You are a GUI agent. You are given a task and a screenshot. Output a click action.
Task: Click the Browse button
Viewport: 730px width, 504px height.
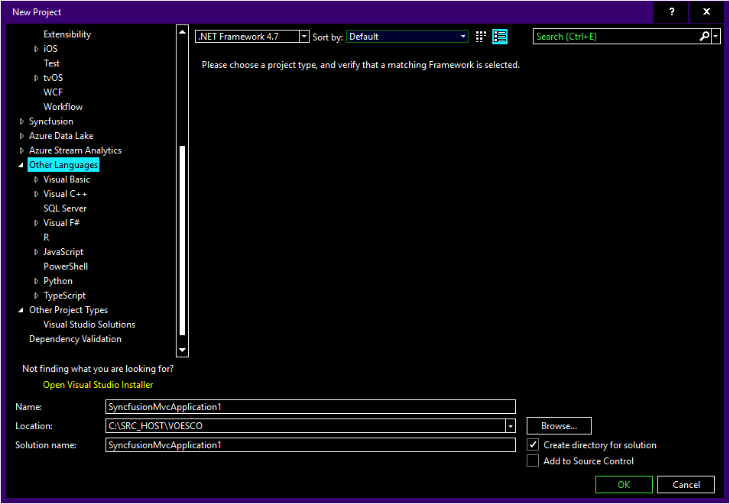click(x=558, y=425)
